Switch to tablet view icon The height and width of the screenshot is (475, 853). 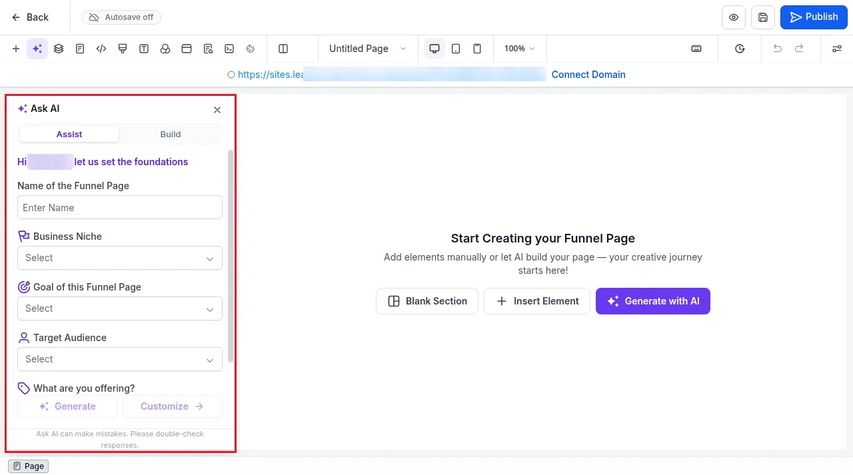(456, 49)
